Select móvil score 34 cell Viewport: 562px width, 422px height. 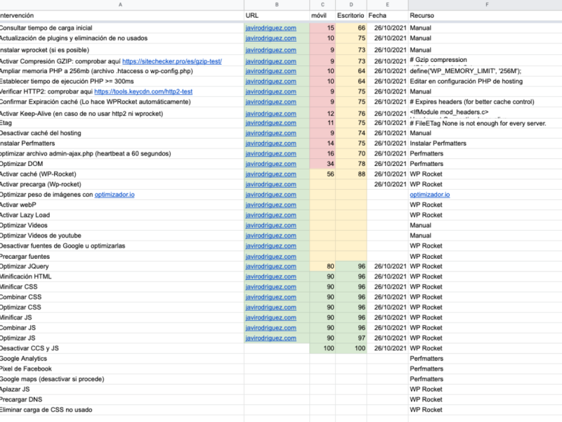point(322,164)
